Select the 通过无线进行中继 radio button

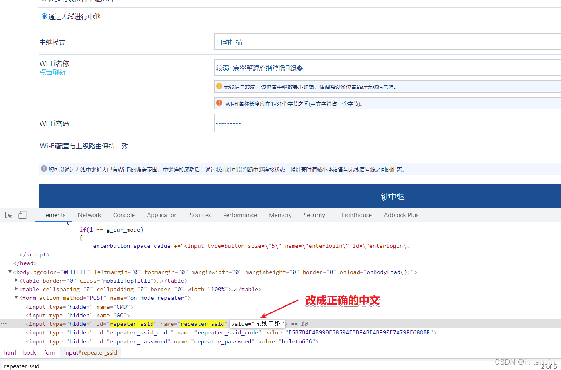tap(44, 16)
